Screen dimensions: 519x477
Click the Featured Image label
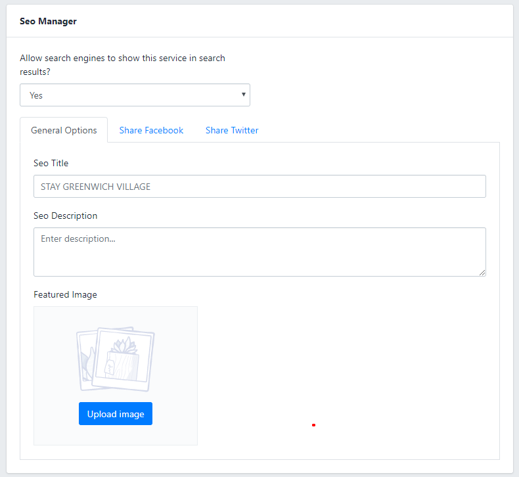65,294
